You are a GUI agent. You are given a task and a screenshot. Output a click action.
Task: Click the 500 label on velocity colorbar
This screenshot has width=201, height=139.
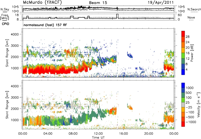(x=189, y=93)
